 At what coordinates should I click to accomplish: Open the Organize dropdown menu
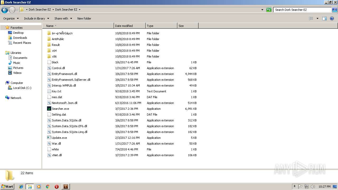click(x=11, y=18)
